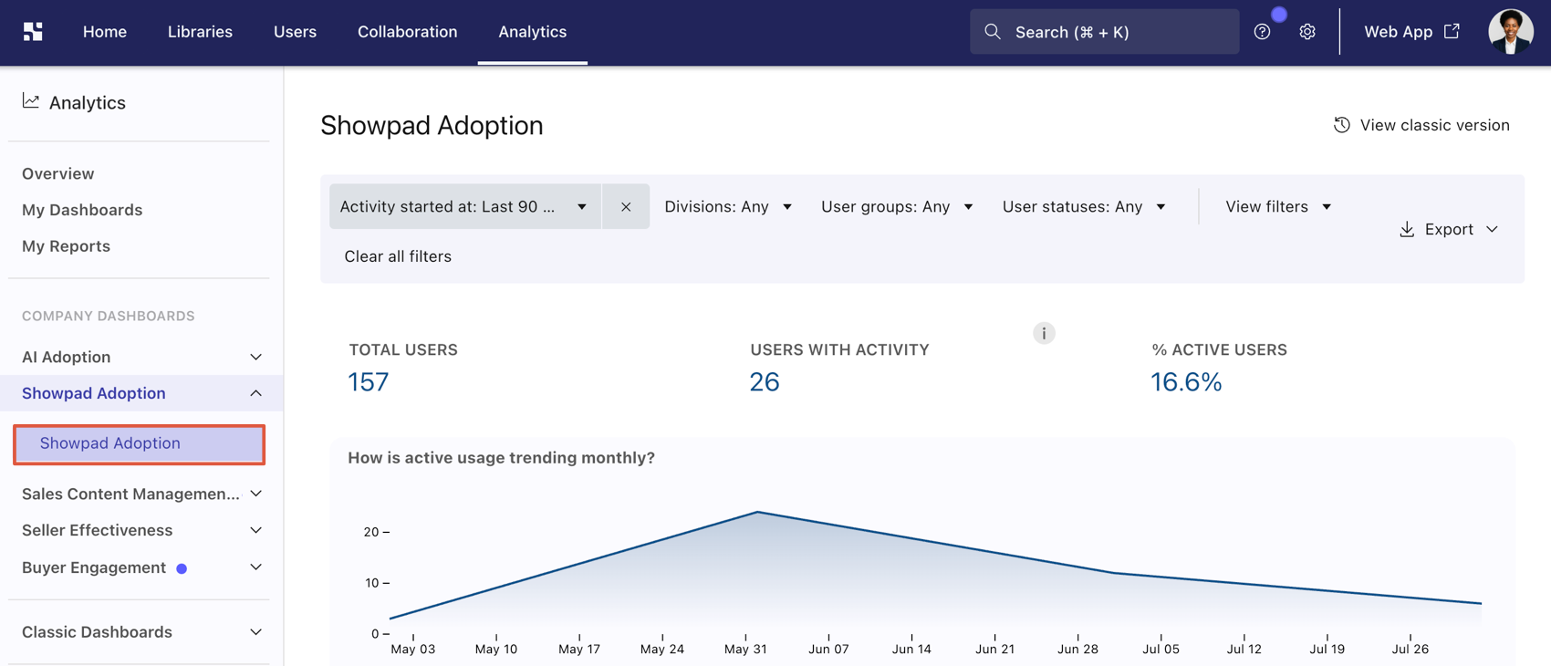Viewport: 1551px width, 666px height.
Task: Switch to the Users tab
Action: [x=295, y=32]
